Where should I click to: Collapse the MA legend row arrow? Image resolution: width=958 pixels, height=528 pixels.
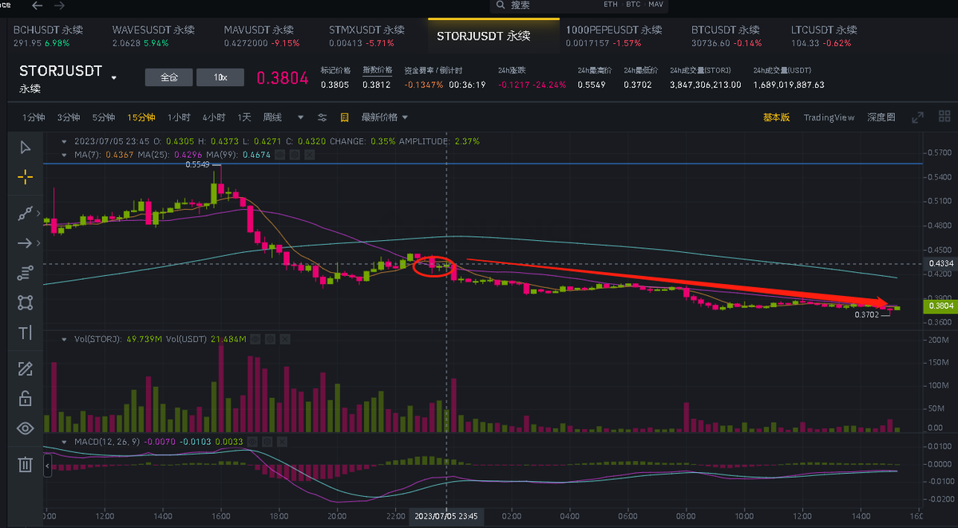65,154
